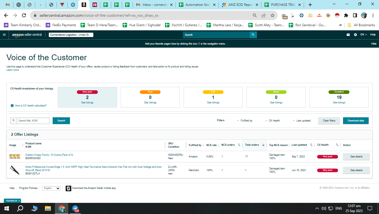Open the Seller Central hamburger navigation menu
Image resolution: width=379 pixels, height=214 pixels.
tap(4, 35)
